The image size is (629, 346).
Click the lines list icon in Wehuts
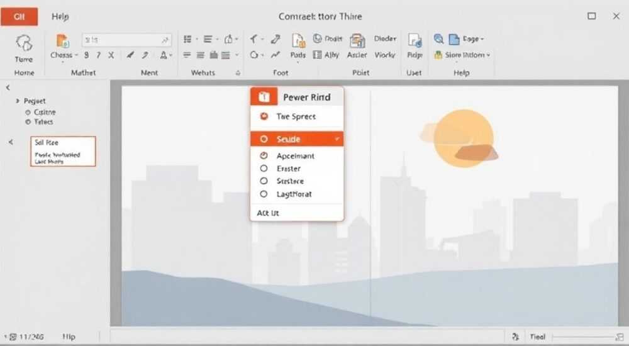point(208,39)
